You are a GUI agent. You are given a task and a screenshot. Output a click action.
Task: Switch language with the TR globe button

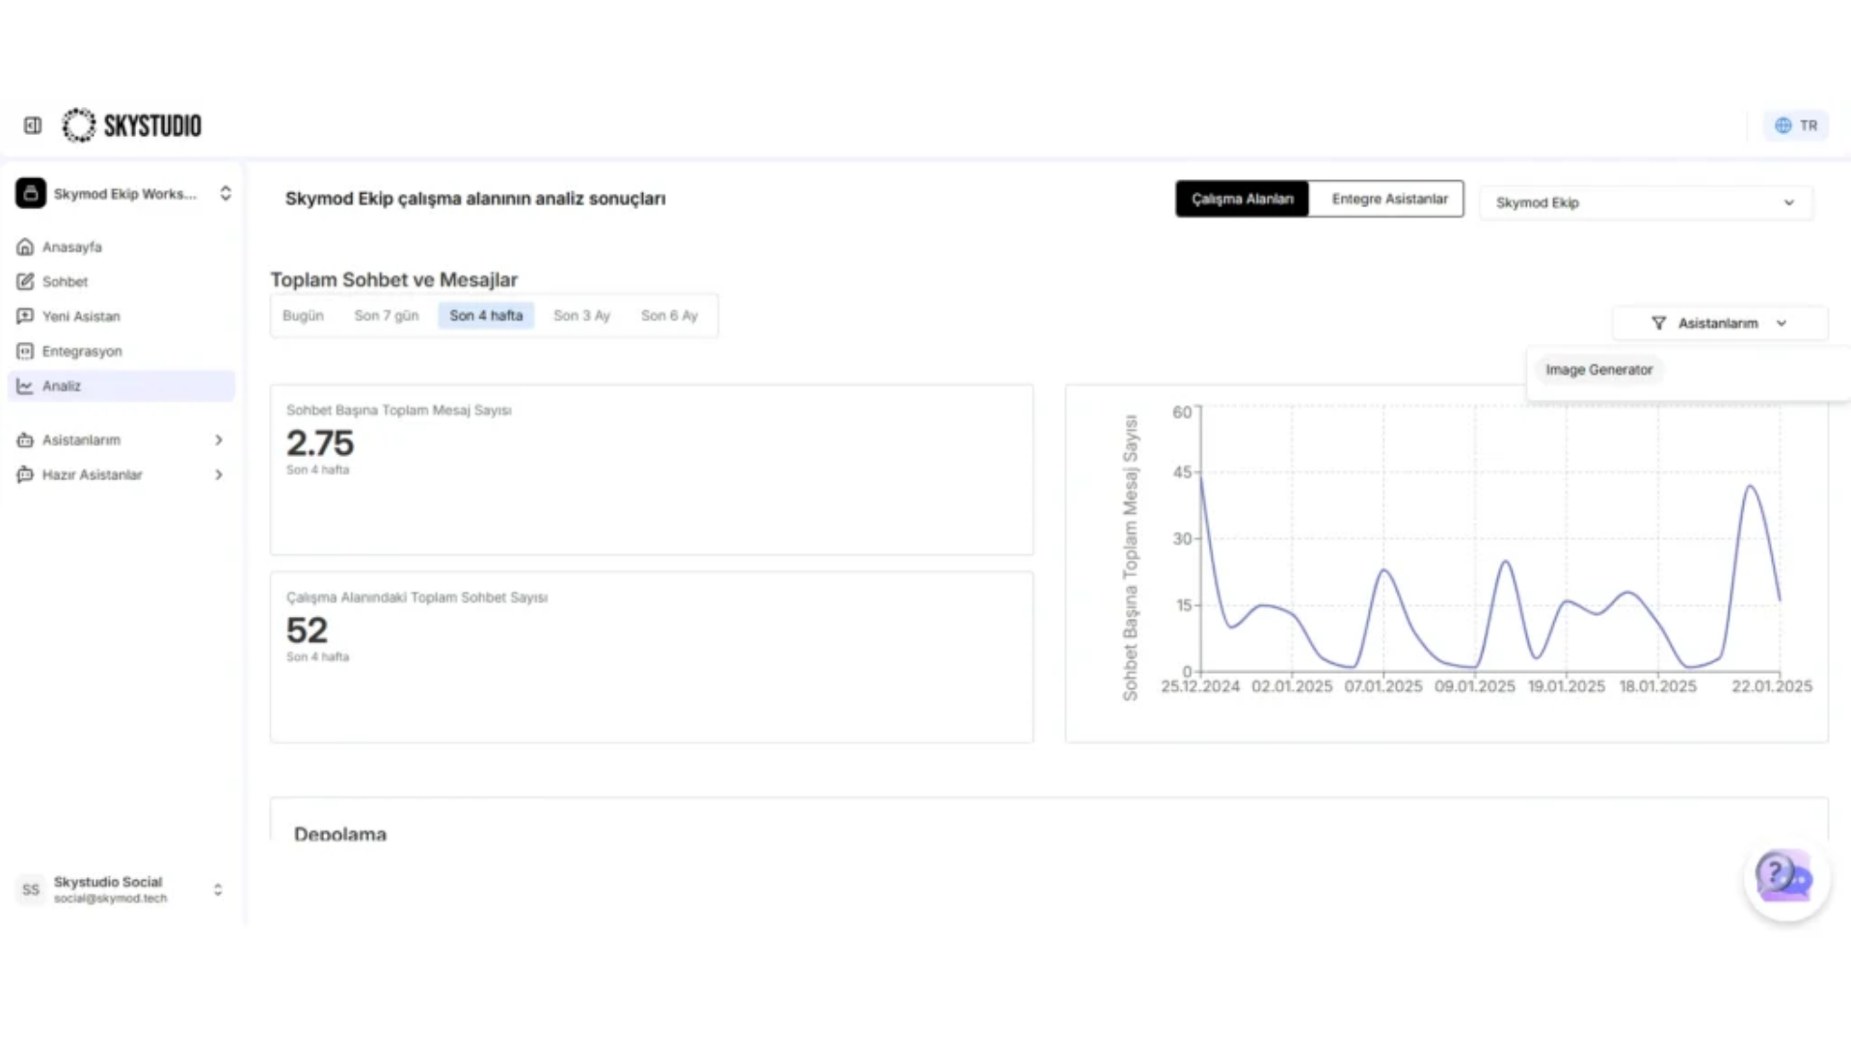[x=1796, y=125]
